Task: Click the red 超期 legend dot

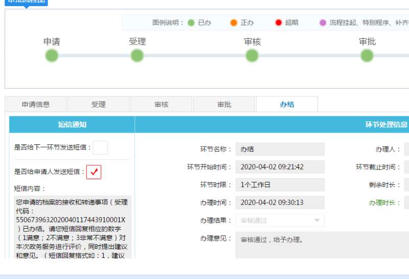Action: [278, 23]
